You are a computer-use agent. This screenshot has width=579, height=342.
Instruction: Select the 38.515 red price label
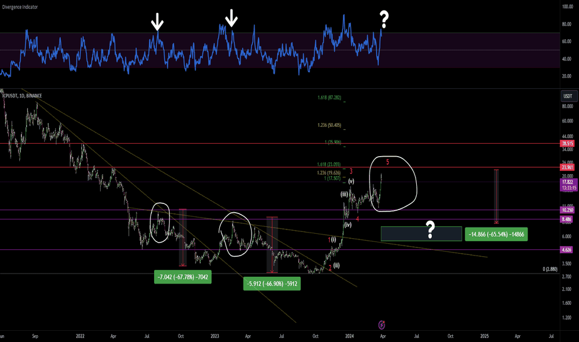567,144
